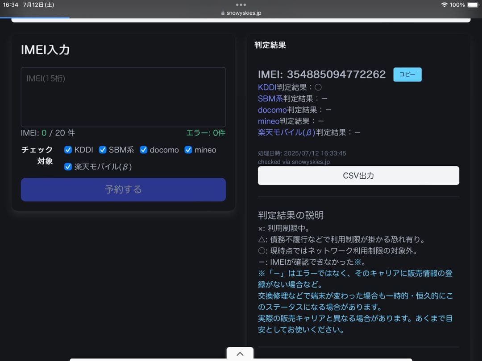
Task: Uncheck the mineo check target
Action: (x=188, y=150)
